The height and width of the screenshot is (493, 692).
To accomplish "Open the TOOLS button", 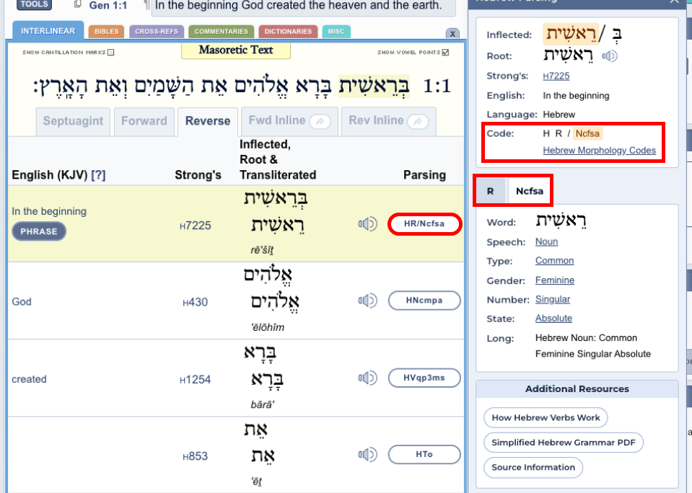I will click(34, 4).
